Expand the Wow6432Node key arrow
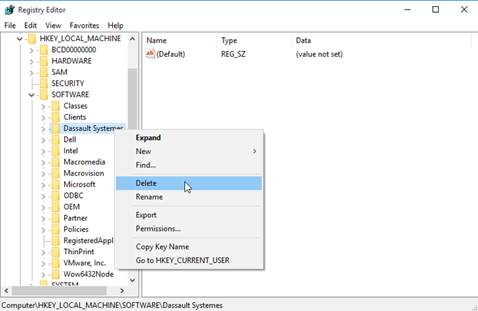478x311 pixels. point(43,275)
